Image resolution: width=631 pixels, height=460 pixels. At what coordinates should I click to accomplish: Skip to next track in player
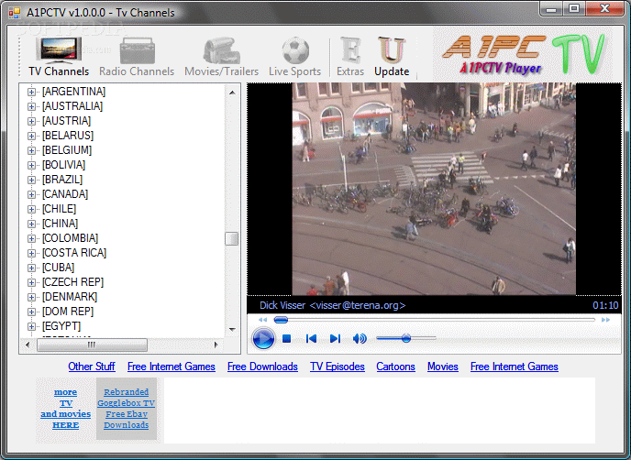point(335,339)
